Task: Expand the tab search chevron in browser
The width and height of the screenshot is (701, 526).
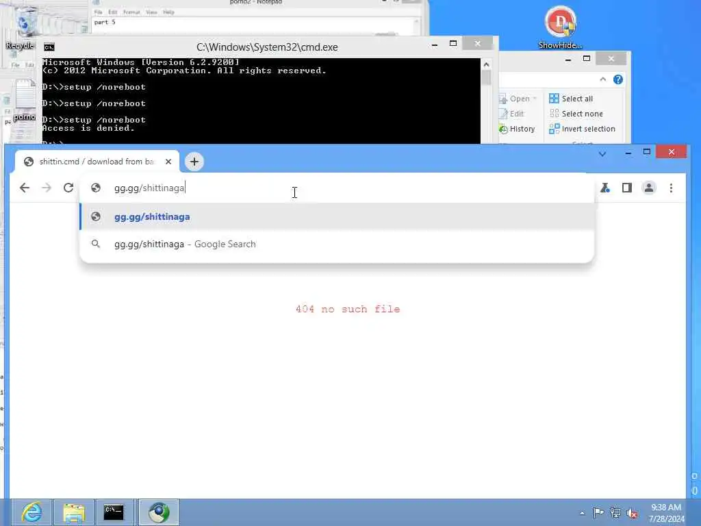Action: 602,154
